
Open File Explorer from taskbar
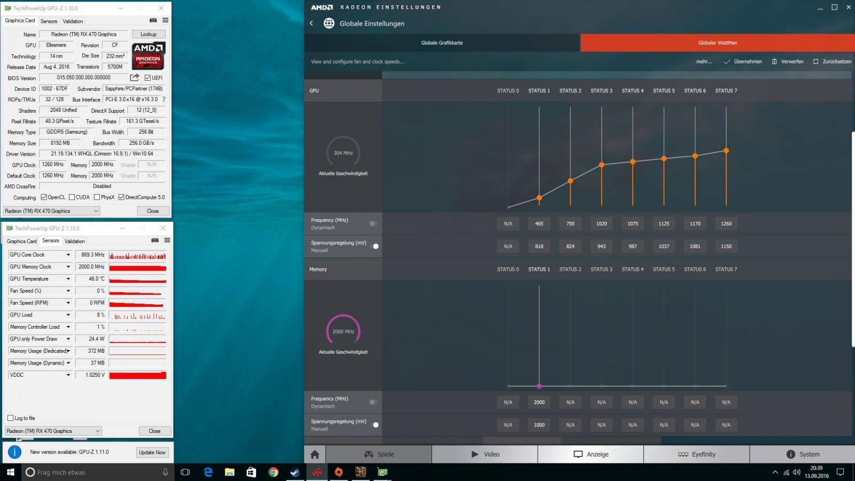(x=230, y=472)
